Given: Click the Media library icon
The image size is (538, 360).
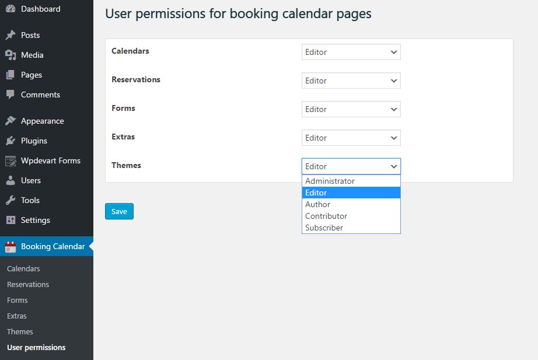Looking at the screenshot, I should pyautogui.click(x=11, y=55).
